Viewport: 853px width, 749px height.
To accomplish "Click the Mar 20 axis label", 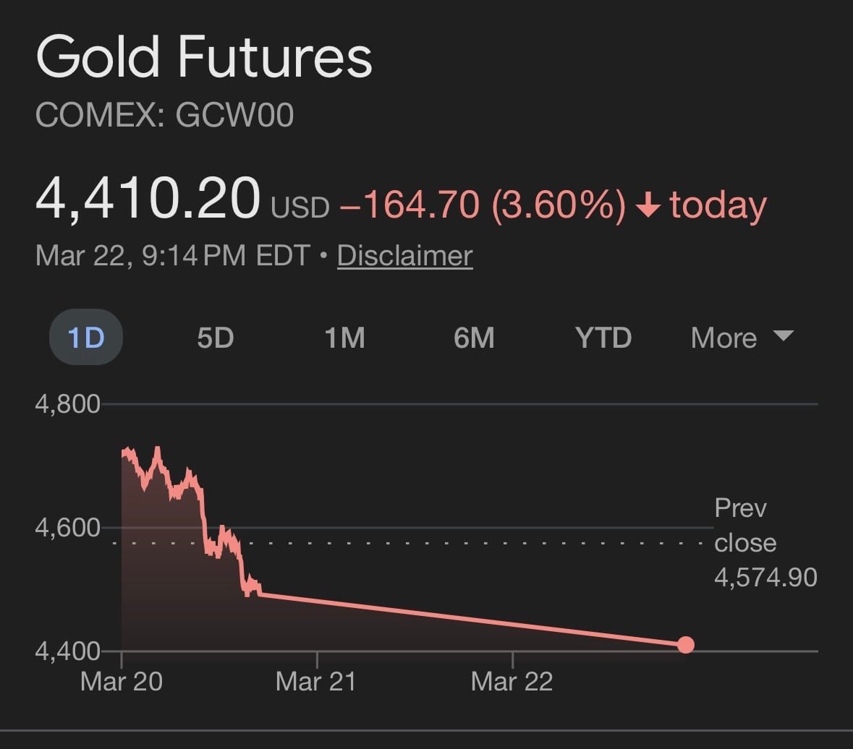I will pos(122,682).
